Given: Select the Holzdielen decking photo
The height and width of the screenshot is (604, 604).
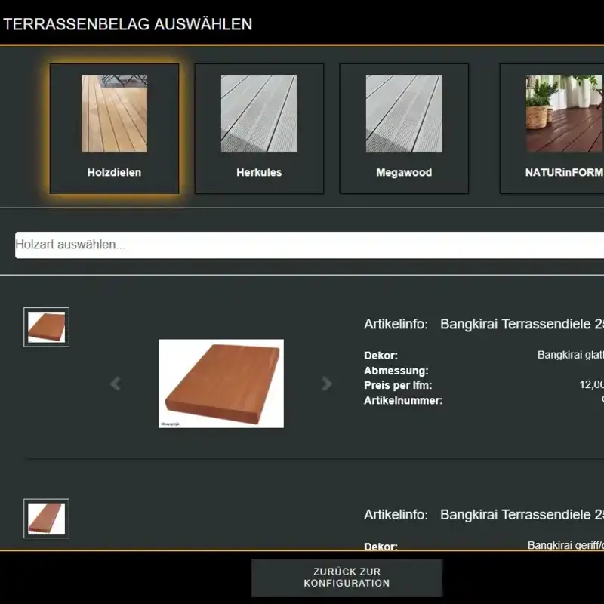Looking at the screenshot, I should pos(114,113).
